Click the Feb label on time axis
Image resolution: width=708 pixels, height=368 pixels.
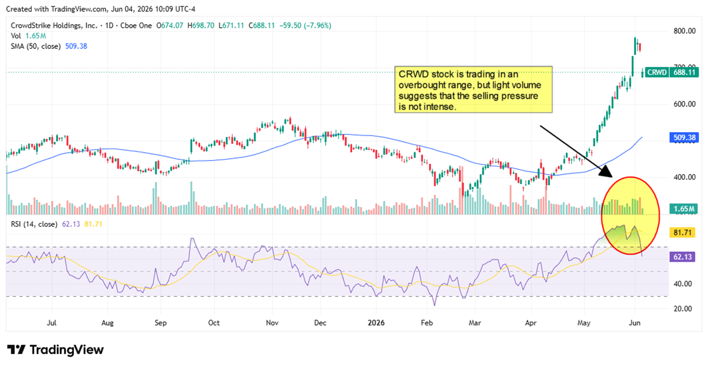[x=427, y=323]
